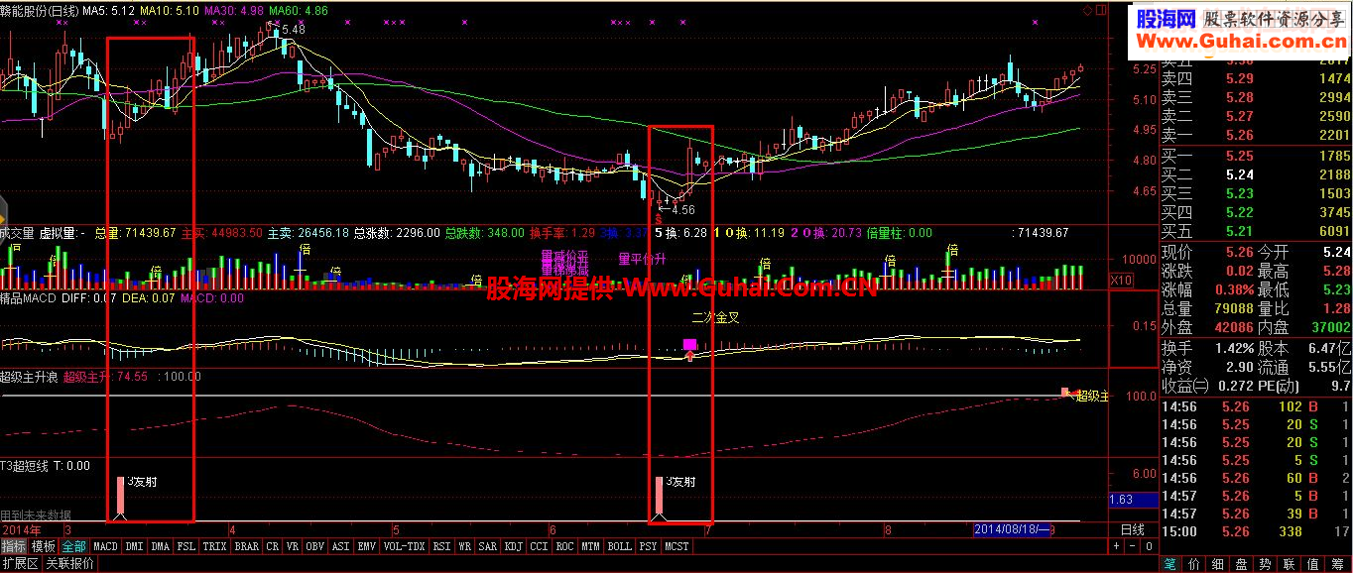Click the 5.48 high price label
Screen dimensions: 1353x573
pyautogui.click(x=294, y=30)
